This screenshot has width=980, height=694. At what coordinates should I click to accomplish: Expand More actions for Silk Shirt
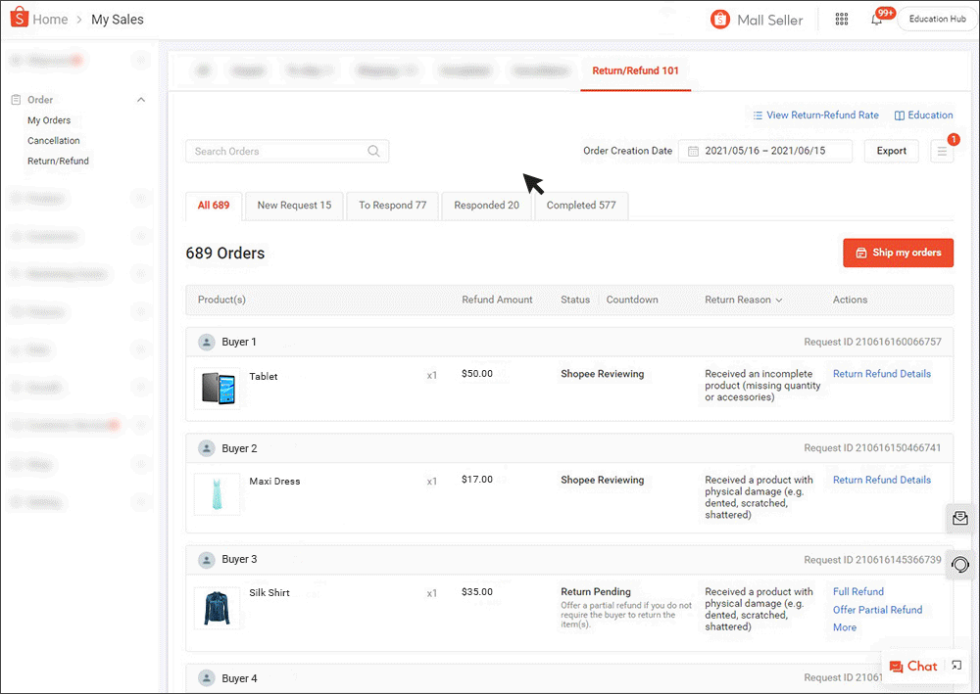click(x=844, y=627)
